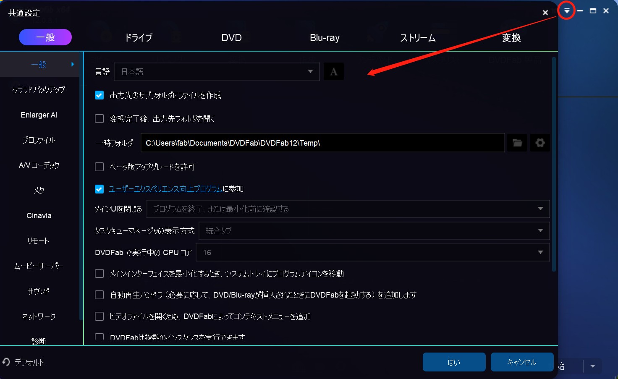Enable 変換完了後、出力先フォルダを開く
Screen dimensions: 618x379
point(99,119)
